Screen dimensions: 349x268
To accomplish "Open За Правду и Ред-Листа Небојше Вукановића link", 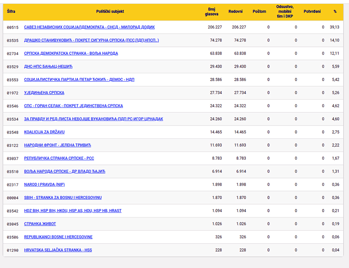I will (93, 119).
